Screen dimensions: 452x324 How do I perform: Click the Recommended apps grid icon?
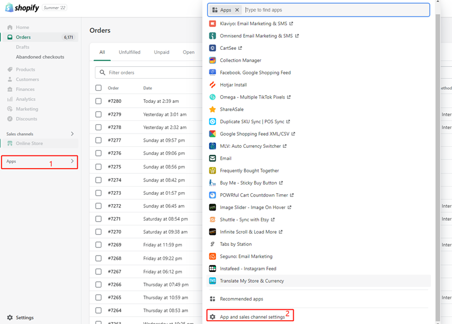coord(213,299)
